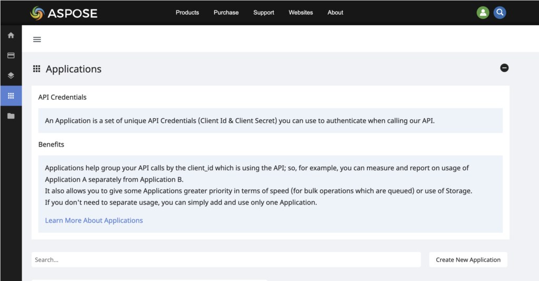Focus the applications Search field
Screen dimensions: 539x281
(x=226, y=259)
